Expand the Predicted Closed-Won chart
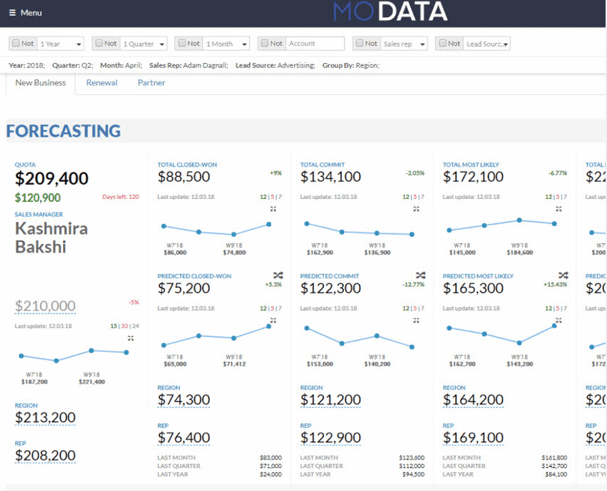 273,321
